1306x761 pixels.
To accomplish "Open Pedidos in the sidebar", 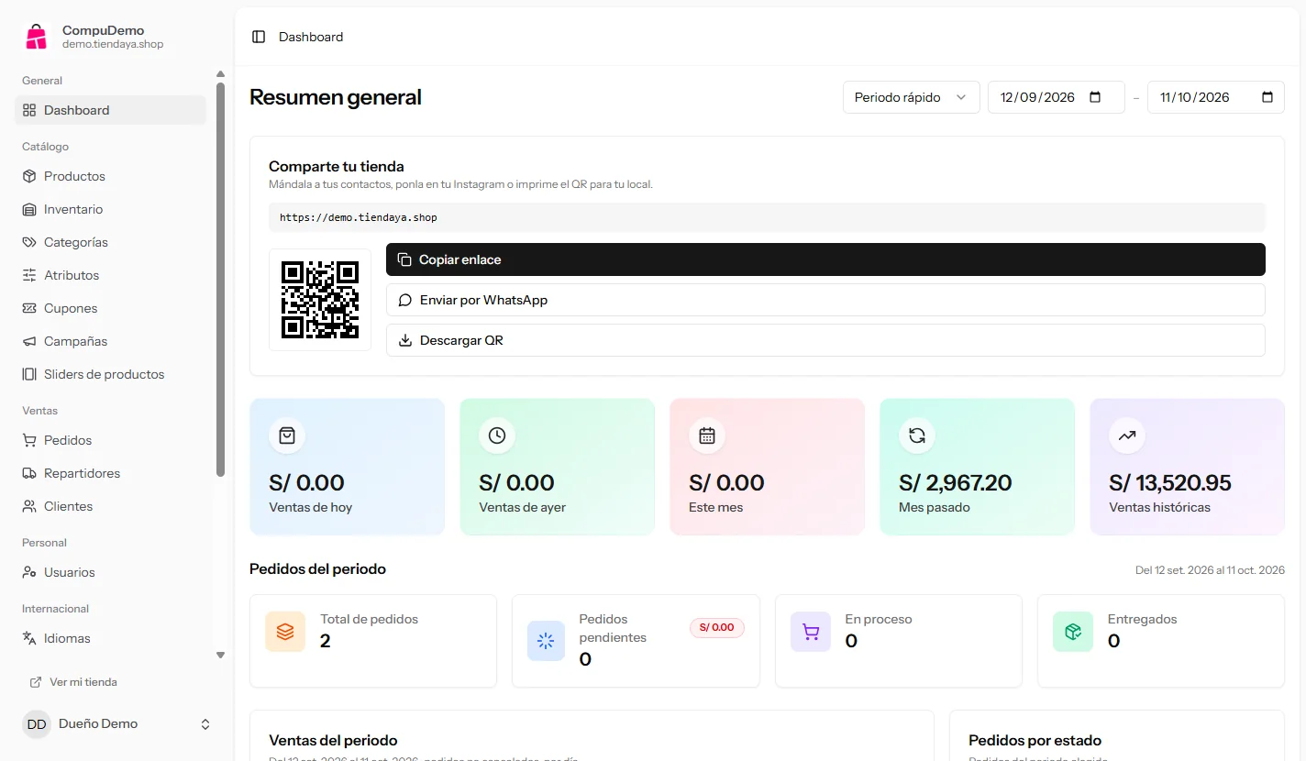I will coord(111,440).
